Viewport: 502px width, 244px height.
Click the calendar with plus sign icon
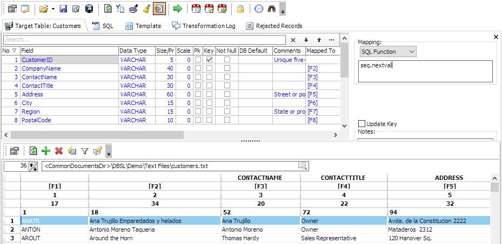pos(209,9)
